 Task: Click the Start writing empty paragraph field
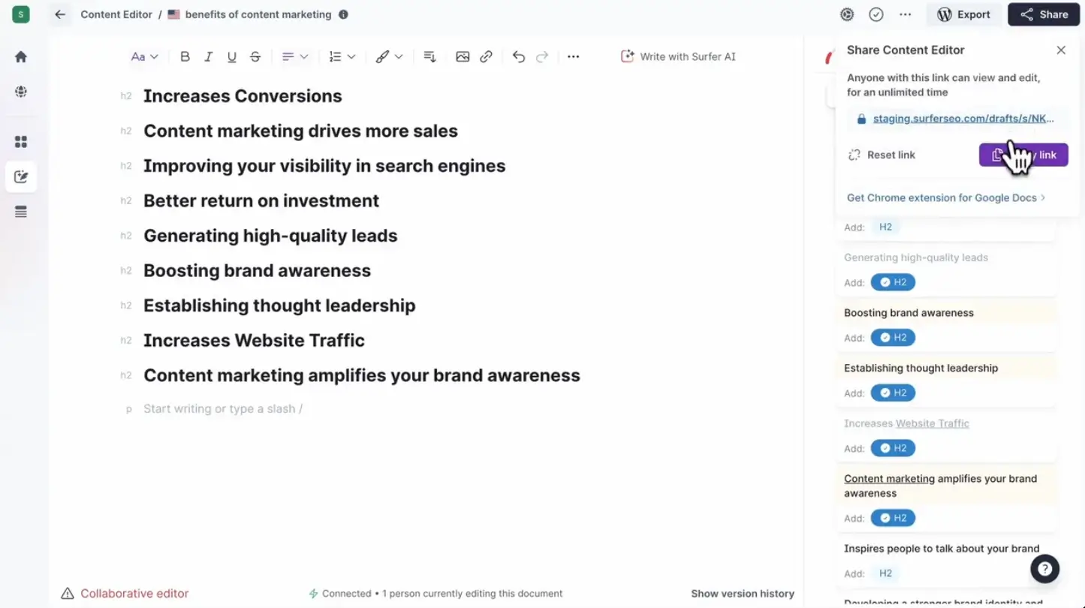[x=223, y=409]
